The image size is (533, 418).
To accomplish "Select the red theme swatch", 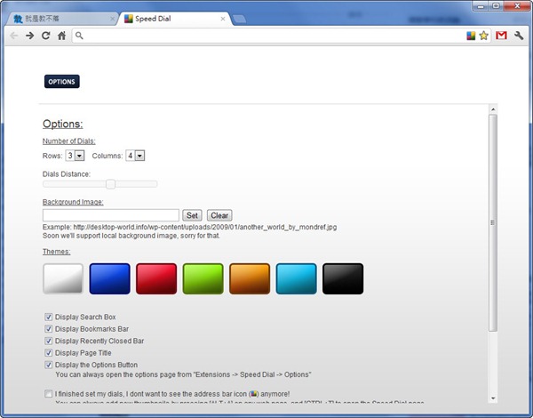I will click(x=156, y=278).
